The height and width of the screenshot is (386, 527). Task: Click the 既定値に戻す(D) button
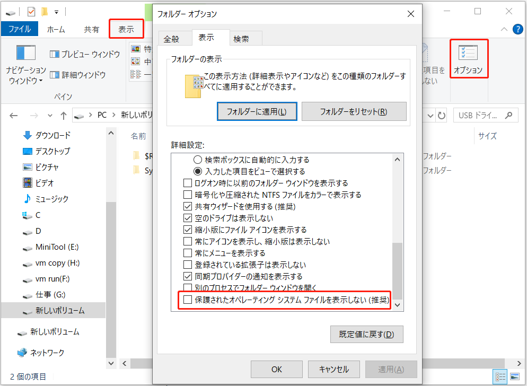(367, 334)
